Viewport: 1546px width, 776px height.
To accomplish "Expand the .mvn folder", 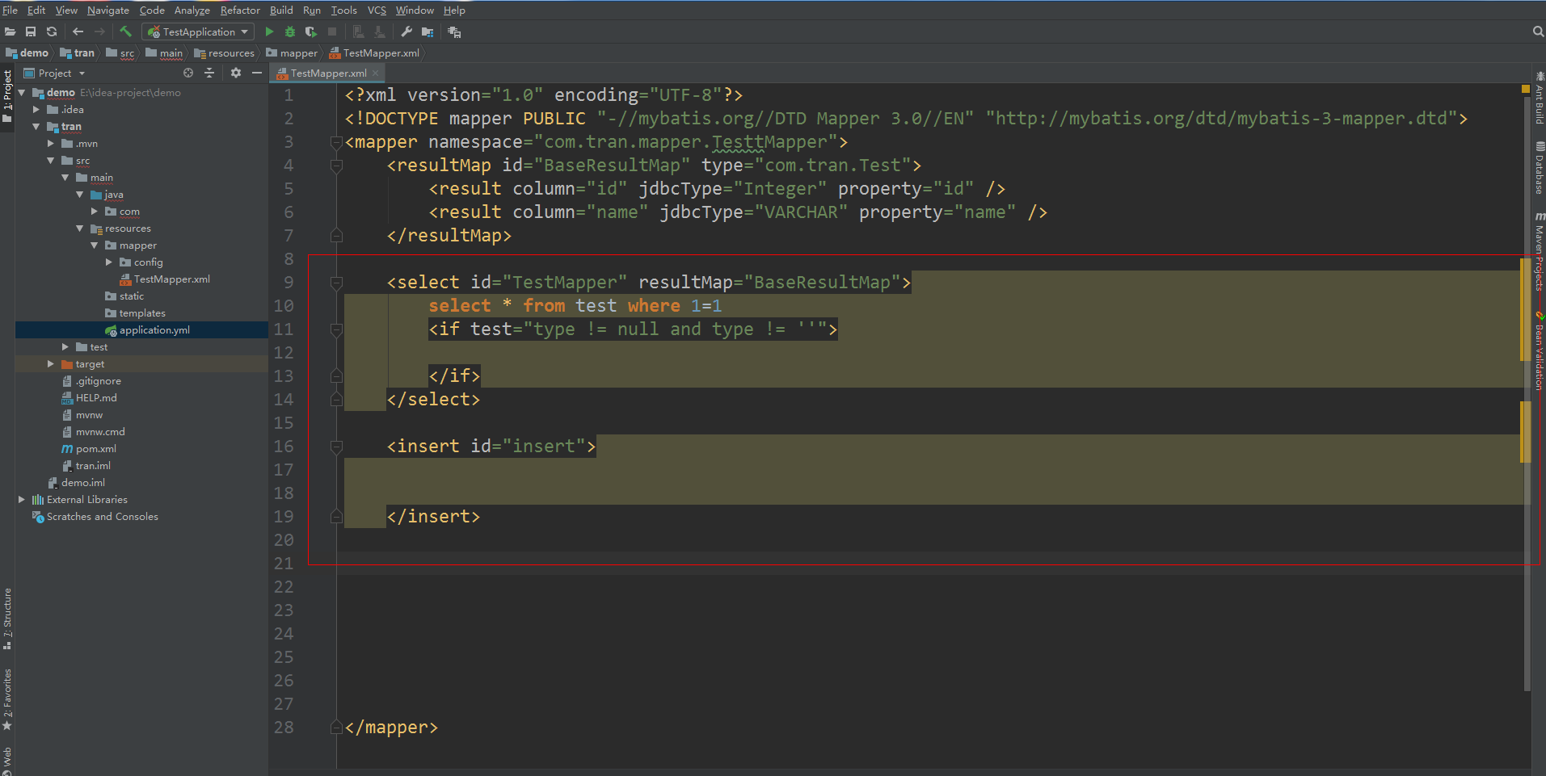I will [51, 144].
